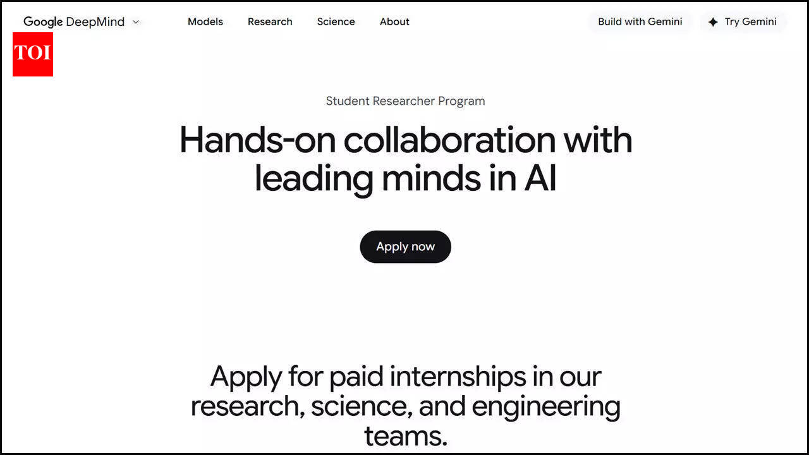Click the red TOI logo

[33, 54]
